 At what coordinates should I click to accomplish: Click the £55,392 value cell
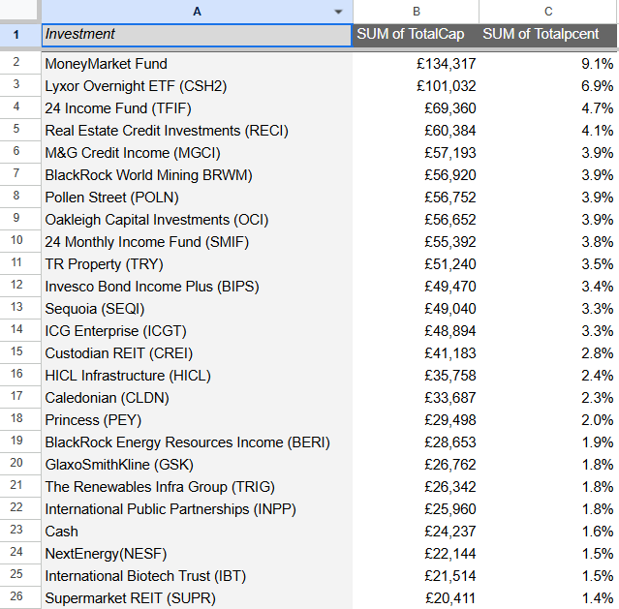[416, 241]
